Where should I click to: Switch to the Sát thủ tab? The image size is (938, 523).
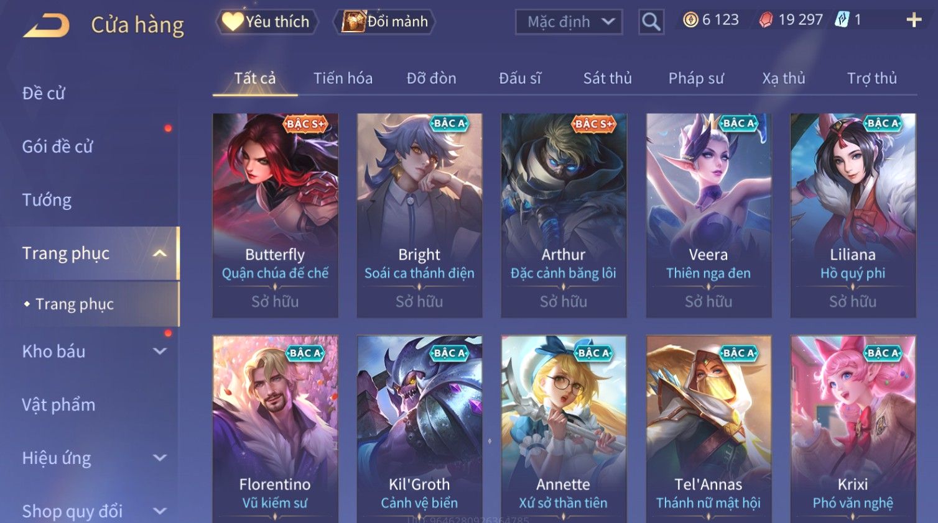pos(607,78)
